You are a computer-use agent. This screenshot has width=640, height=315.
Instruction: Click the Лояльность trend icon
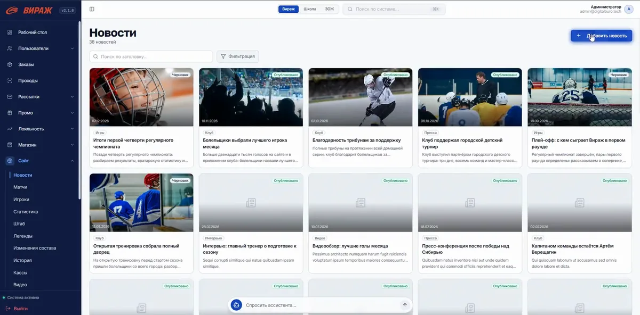[x=10, y=129]
